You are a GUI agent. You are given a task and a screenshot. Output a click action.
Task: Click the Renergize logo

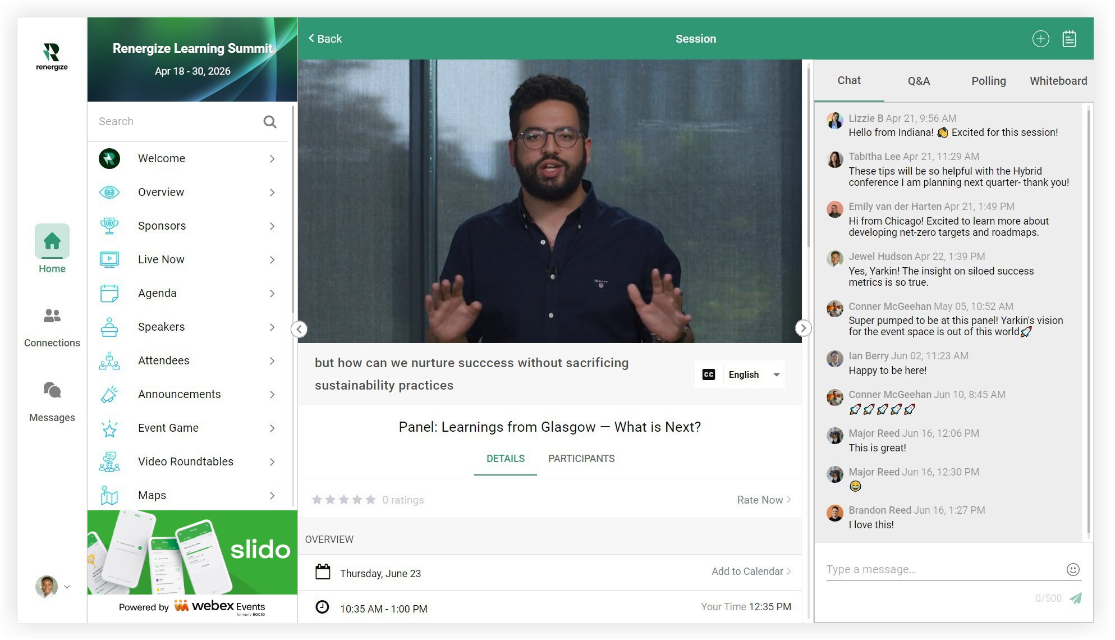(x=52, y=57)
